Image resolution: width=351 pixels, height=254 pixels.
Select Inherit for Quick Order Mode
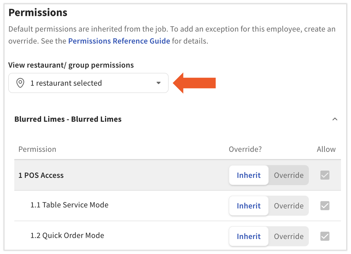click(x=249, y=236)
